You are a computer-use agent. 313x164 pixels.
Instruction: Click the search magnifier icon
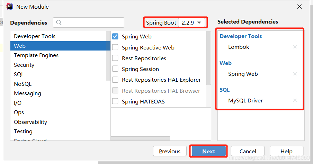coord(59,22)
